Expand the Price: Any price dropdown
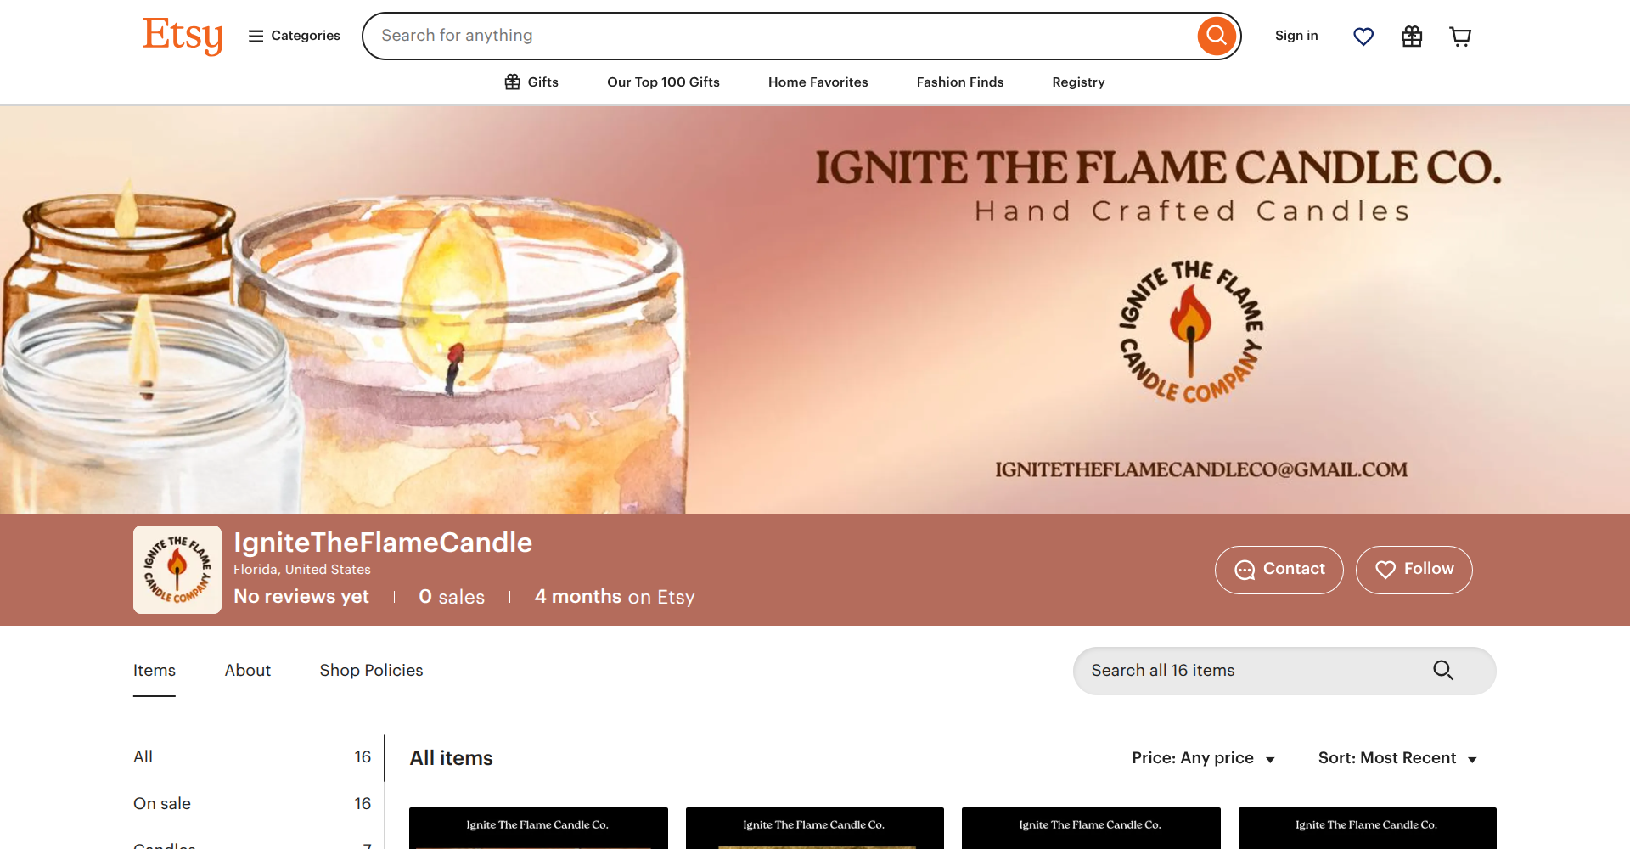The height and width of the screenshot is (849, 1630). click(1203, 758)
